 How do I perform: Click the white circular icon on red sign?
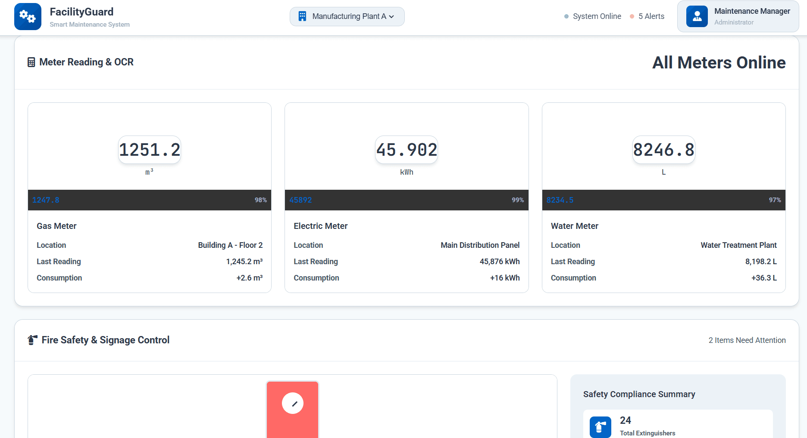pyautogui.click(x=293, y=403)
